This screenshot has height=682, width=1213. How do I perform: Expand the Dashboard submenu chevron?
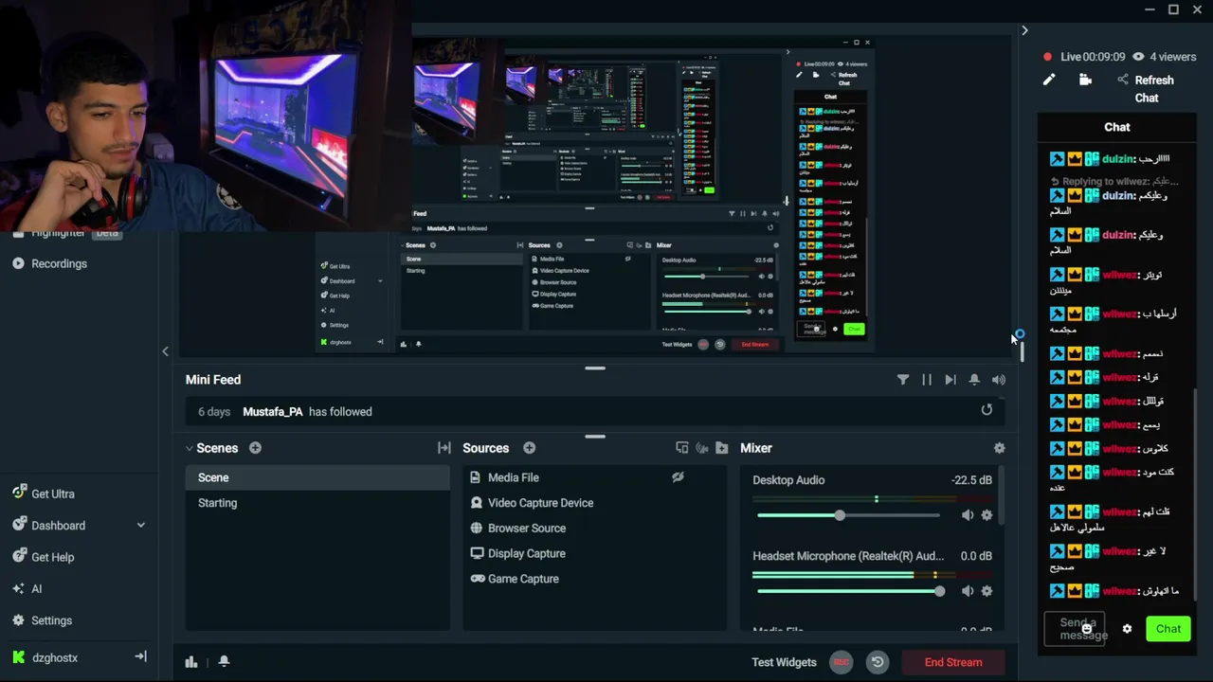141,525
